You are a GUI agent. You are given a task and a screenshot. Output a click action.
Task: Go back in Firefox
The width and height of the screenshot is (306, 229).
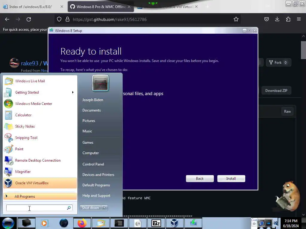(x=7, y=19)
